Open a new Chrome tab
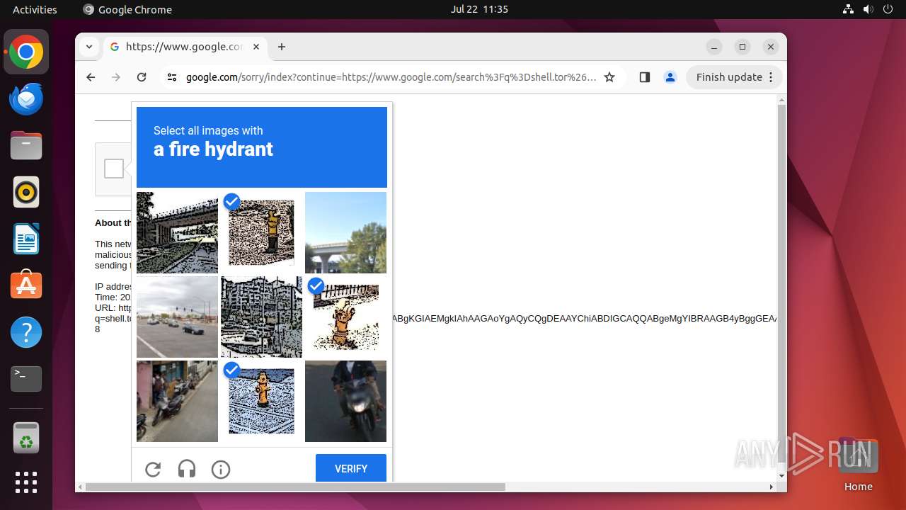906x510 pixels. tap(282, 47)
